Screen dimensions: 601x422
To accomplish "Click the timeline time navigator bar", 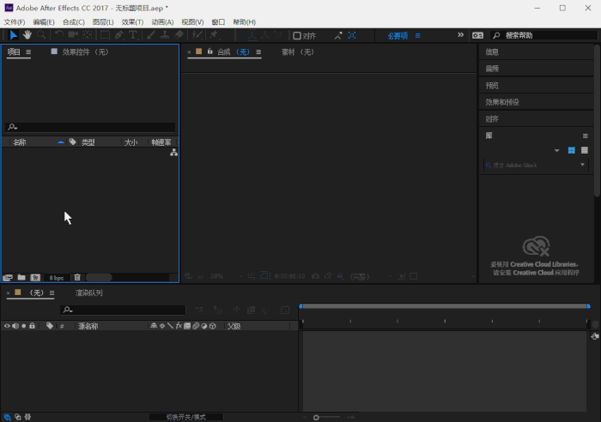I will pos(445,306).
